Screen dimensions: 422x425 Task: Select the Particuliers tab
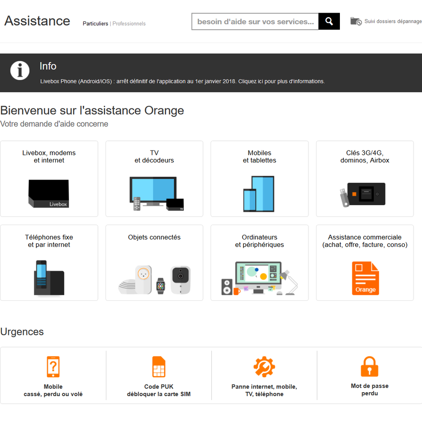pyautogui.click(x=95, y=24)
